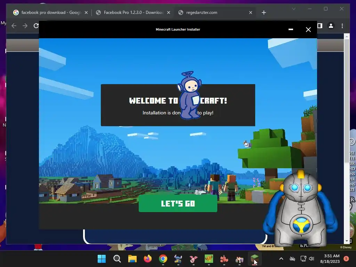
Task: Go back in Chrome browser
Action: coord(14,26)
